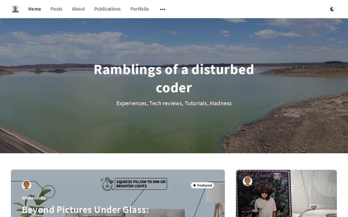The width and height of the screenshot is (348, 217).
Task: Click the Ramblings of a disturbed coder title
Action: [x=174, y=78]
